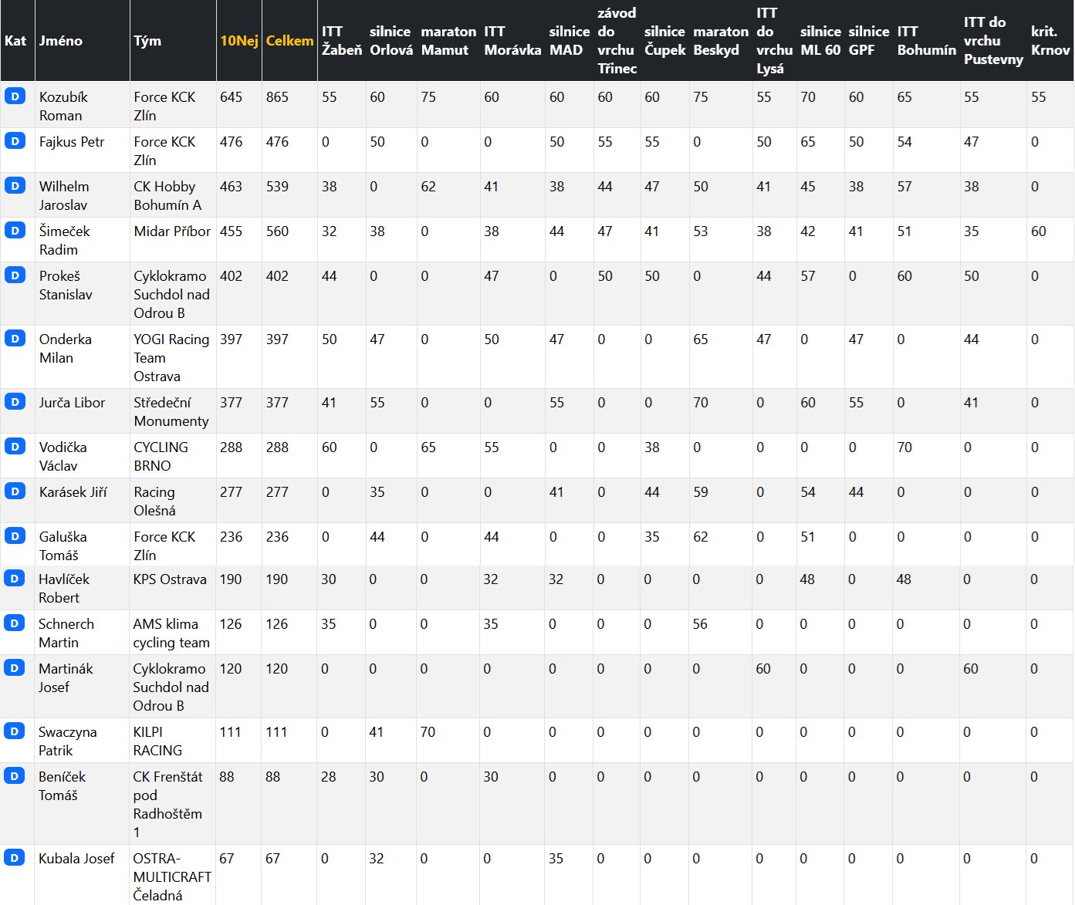Click the D badge beside Prokeš Stanislav
Image resolution: width=1075 pixels, height=905 pixels.
click(15, 275)
